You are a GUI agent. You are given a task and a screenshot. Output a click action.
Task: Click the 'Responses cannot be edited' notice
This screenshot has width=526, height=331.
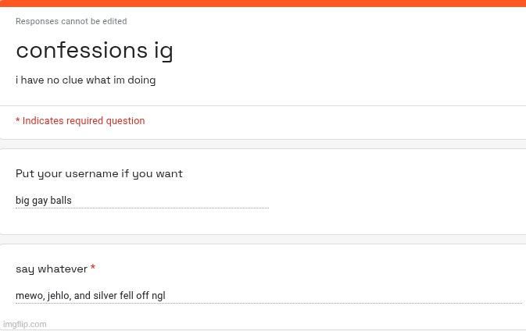pyautogui.click(x=71, y=21)
